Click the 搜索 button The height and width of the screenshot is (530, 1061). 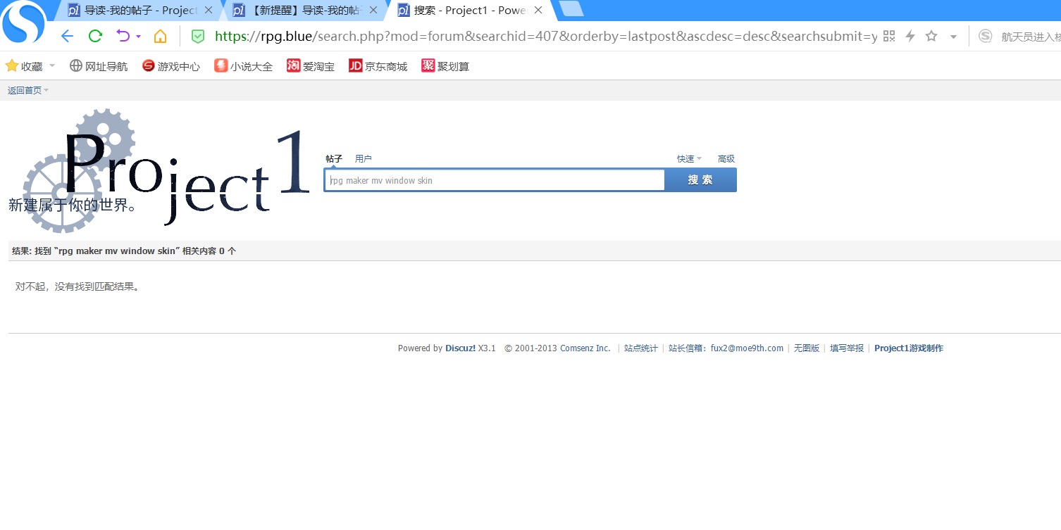pos(700,180)
